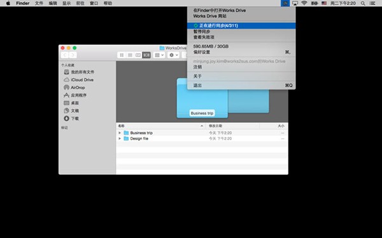382x238 pixels.
Task: Sort by 大小 column header
Action: (274, 126)
